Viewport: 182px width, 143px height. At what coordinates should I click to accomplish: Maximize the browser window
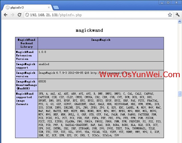pyautogui.click(x=168, y=3)
